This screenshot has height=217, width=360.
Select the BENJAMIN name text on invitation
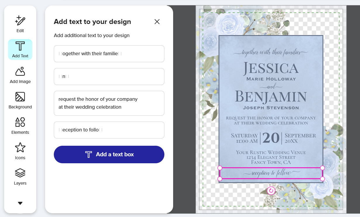[x=271, y=97]
